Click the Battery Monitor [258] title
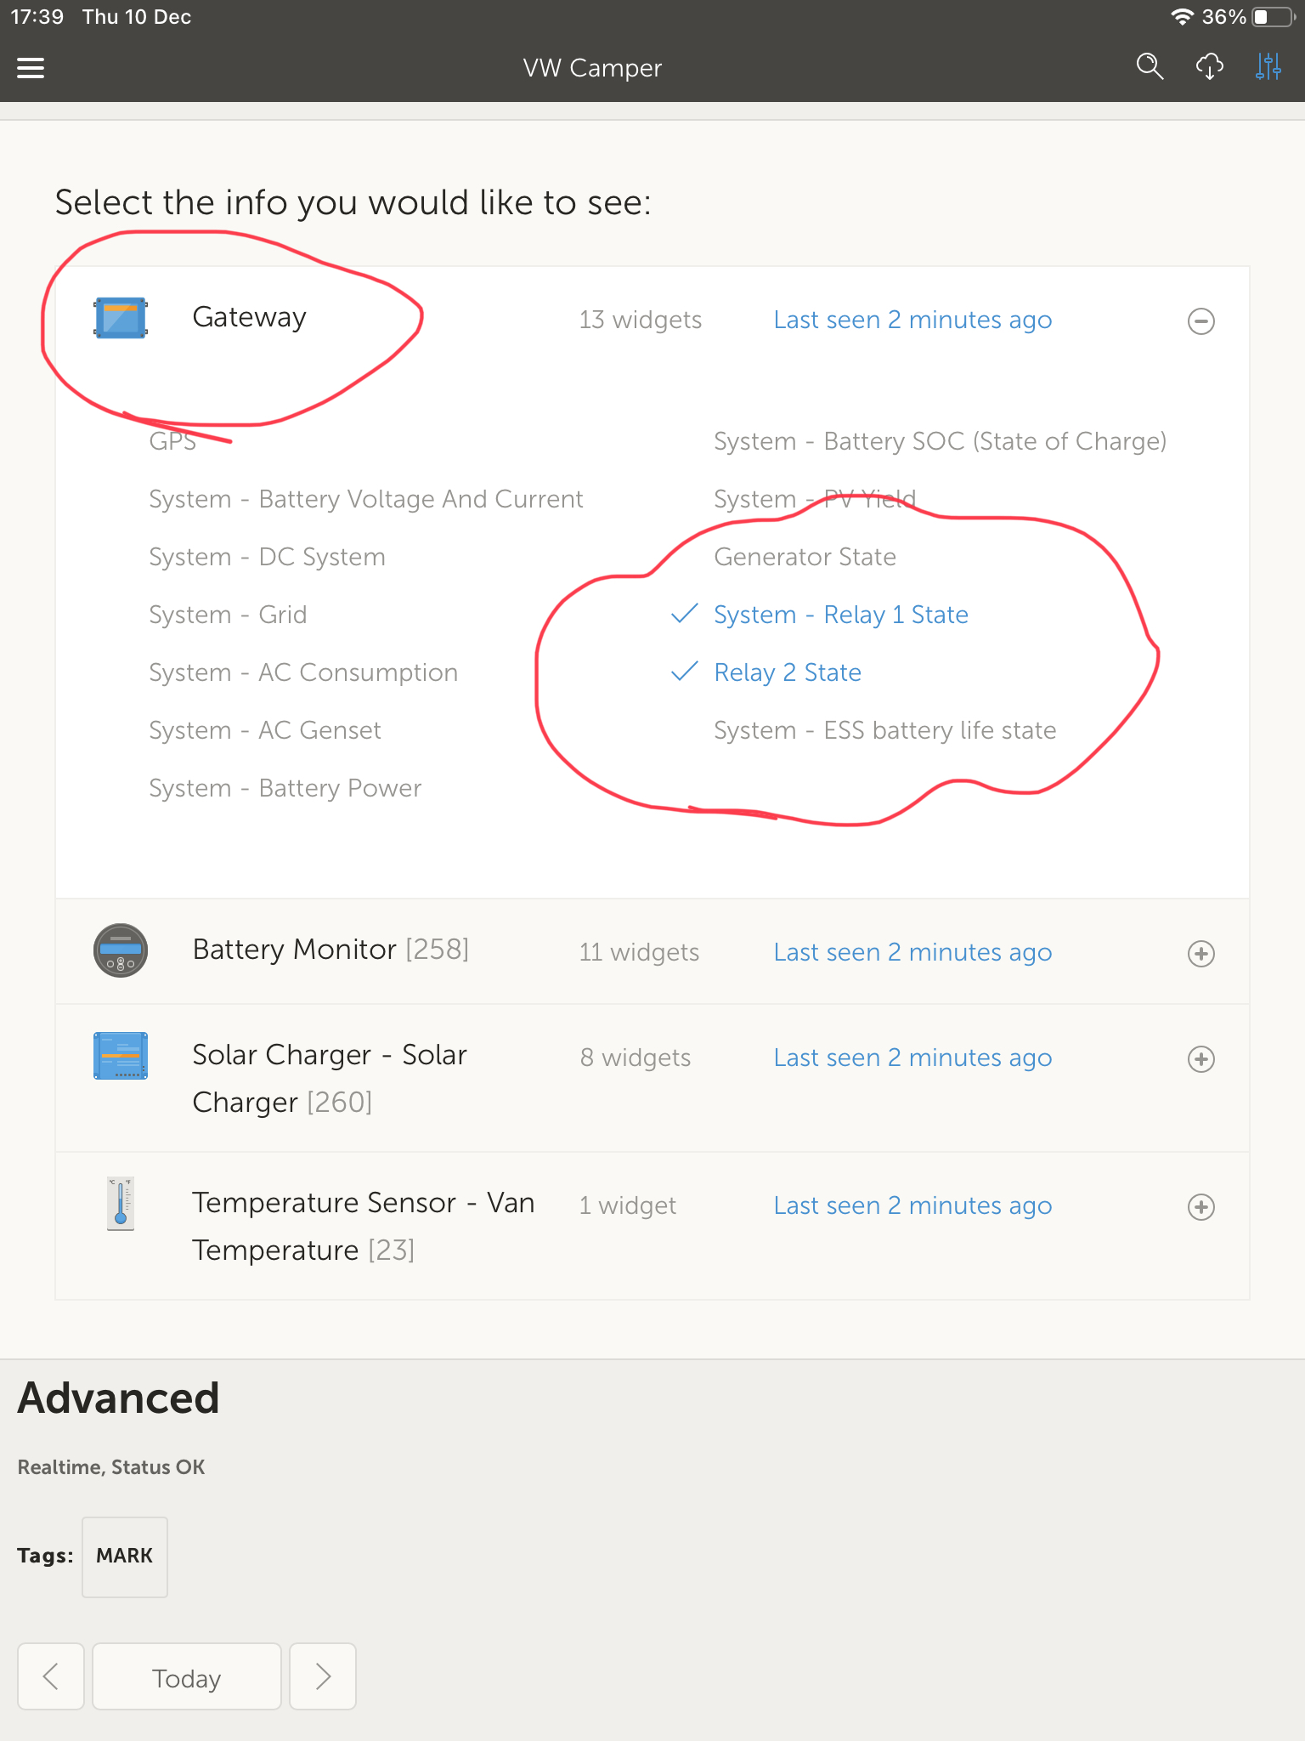The height and width of the screenshot is (1741, 1305). tap(330, 950)
